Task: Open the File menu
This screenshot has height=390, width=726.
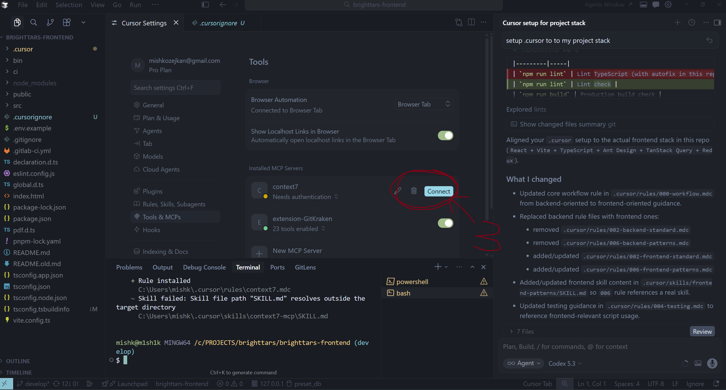Action: tap(23, 5)
